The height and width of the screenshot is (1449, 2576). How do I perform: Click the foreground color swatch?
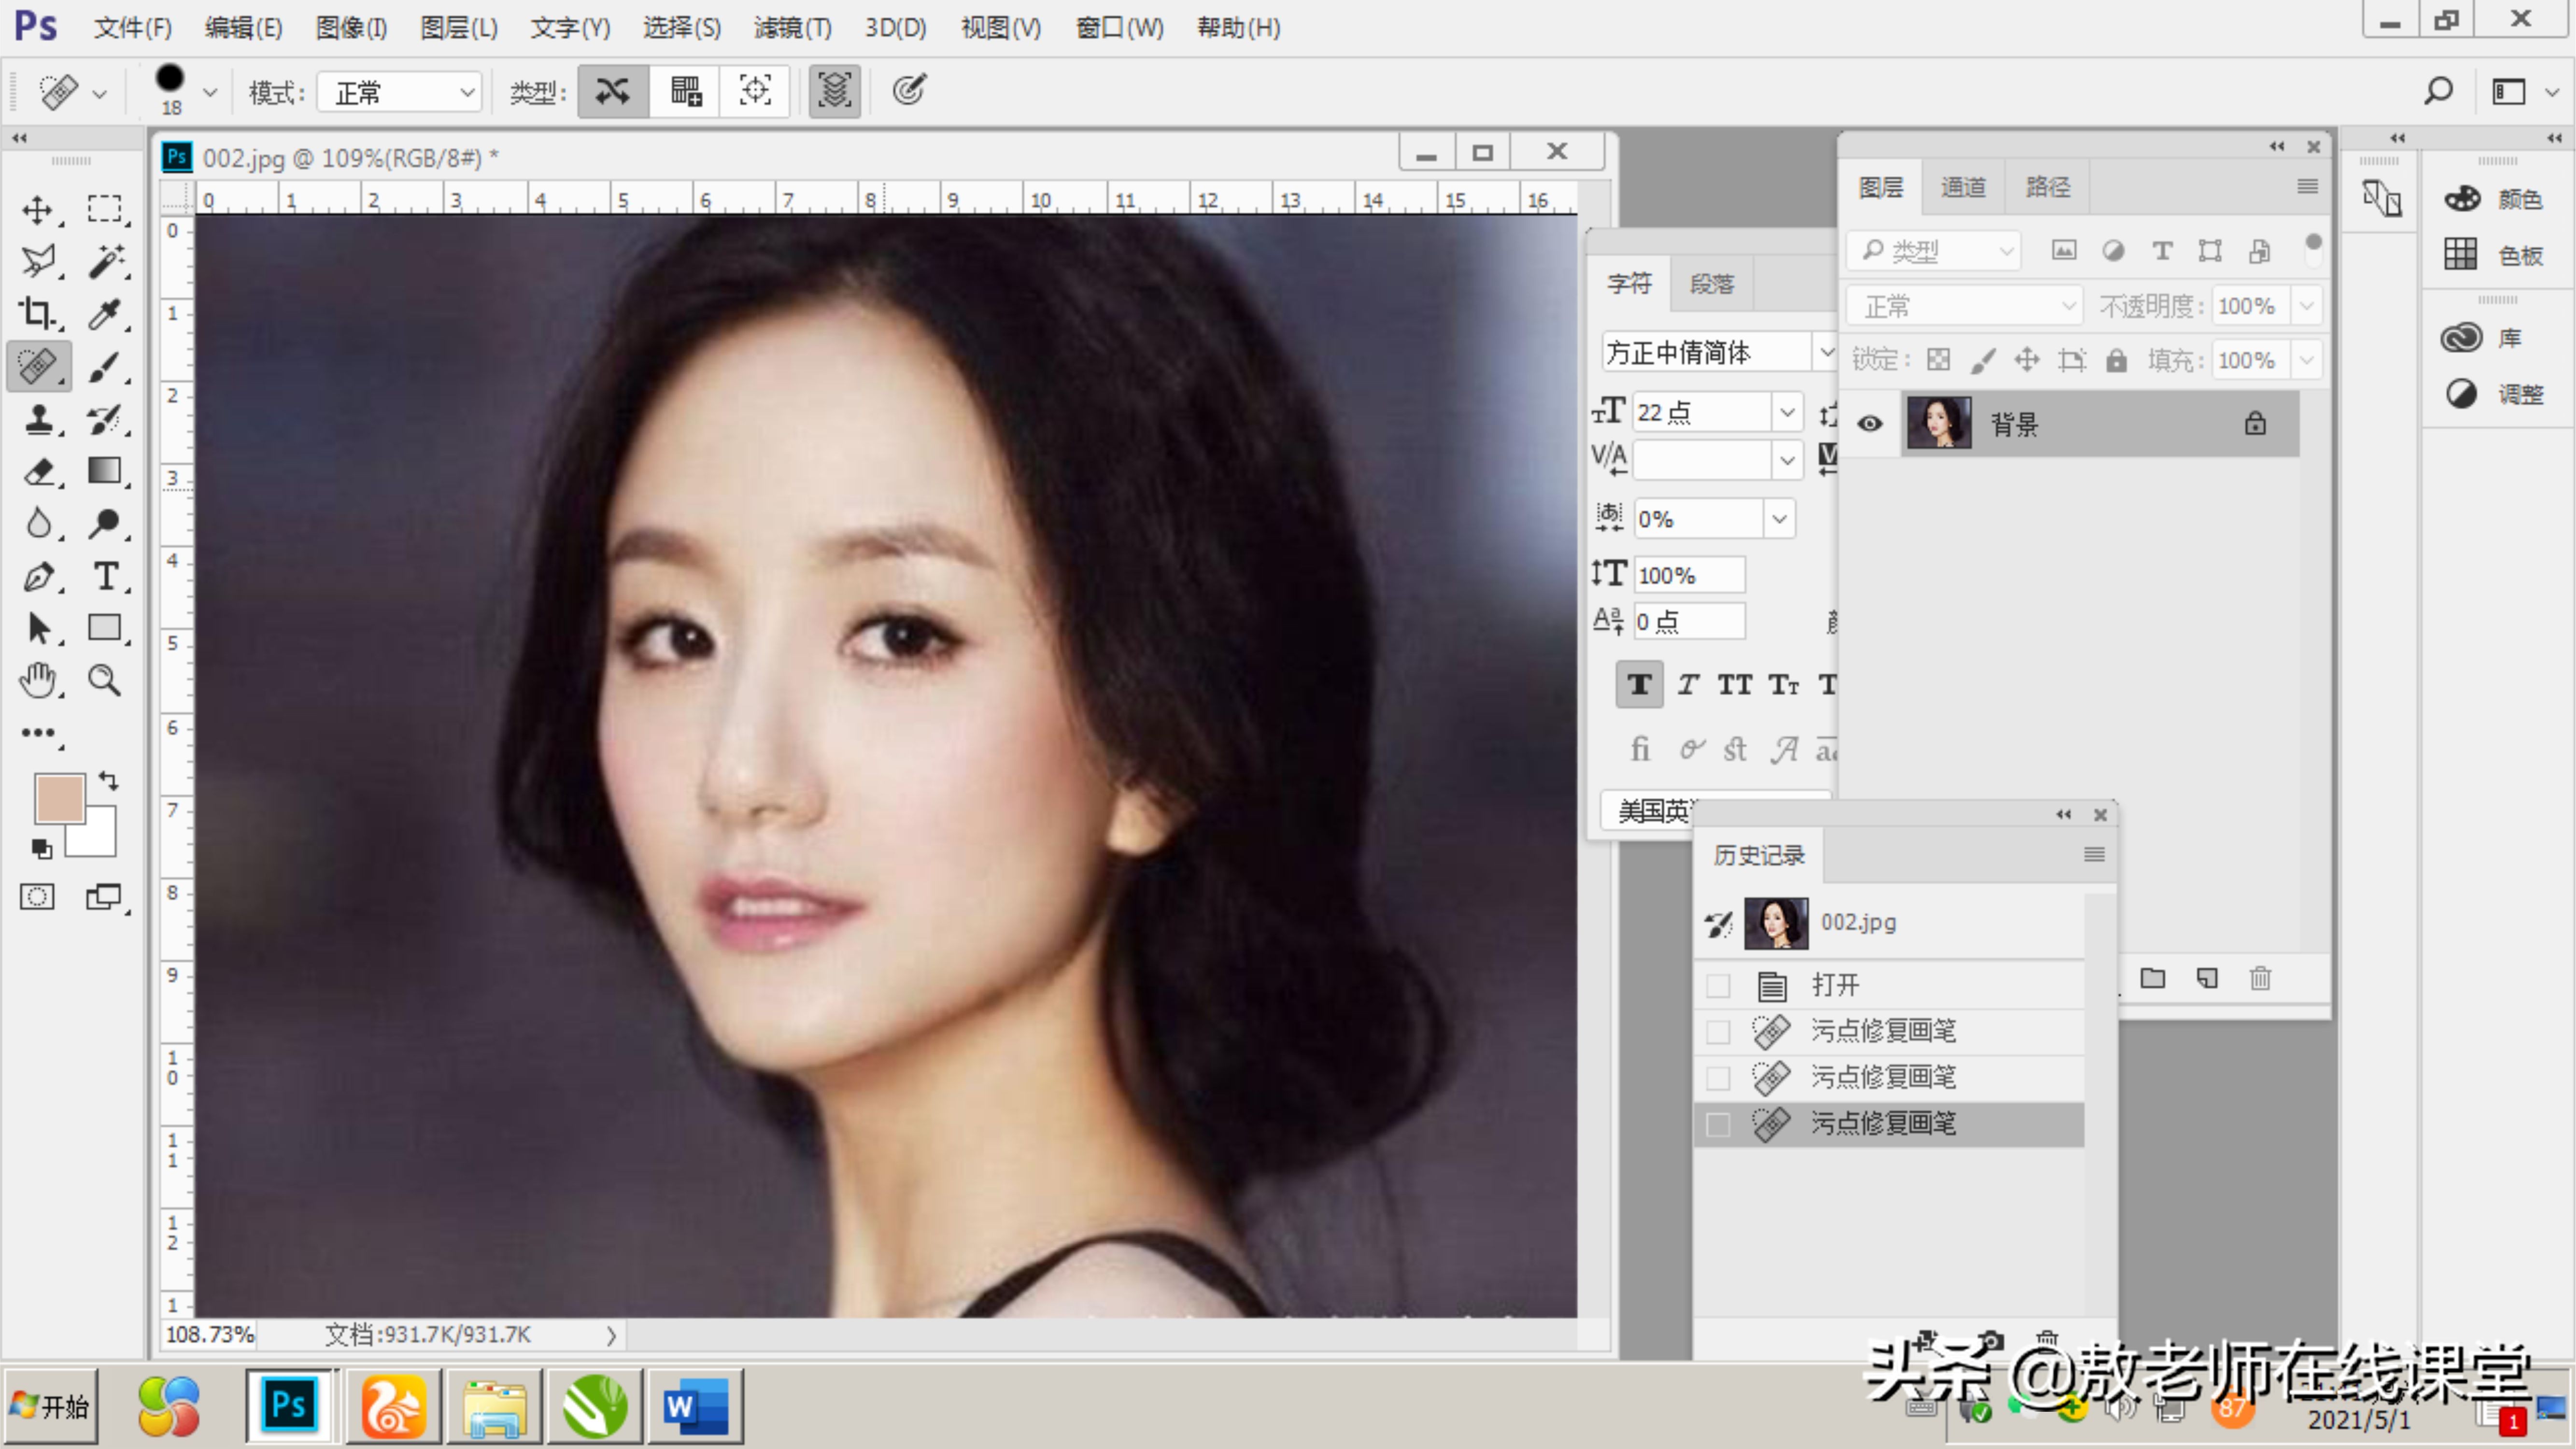click(58, 798)
